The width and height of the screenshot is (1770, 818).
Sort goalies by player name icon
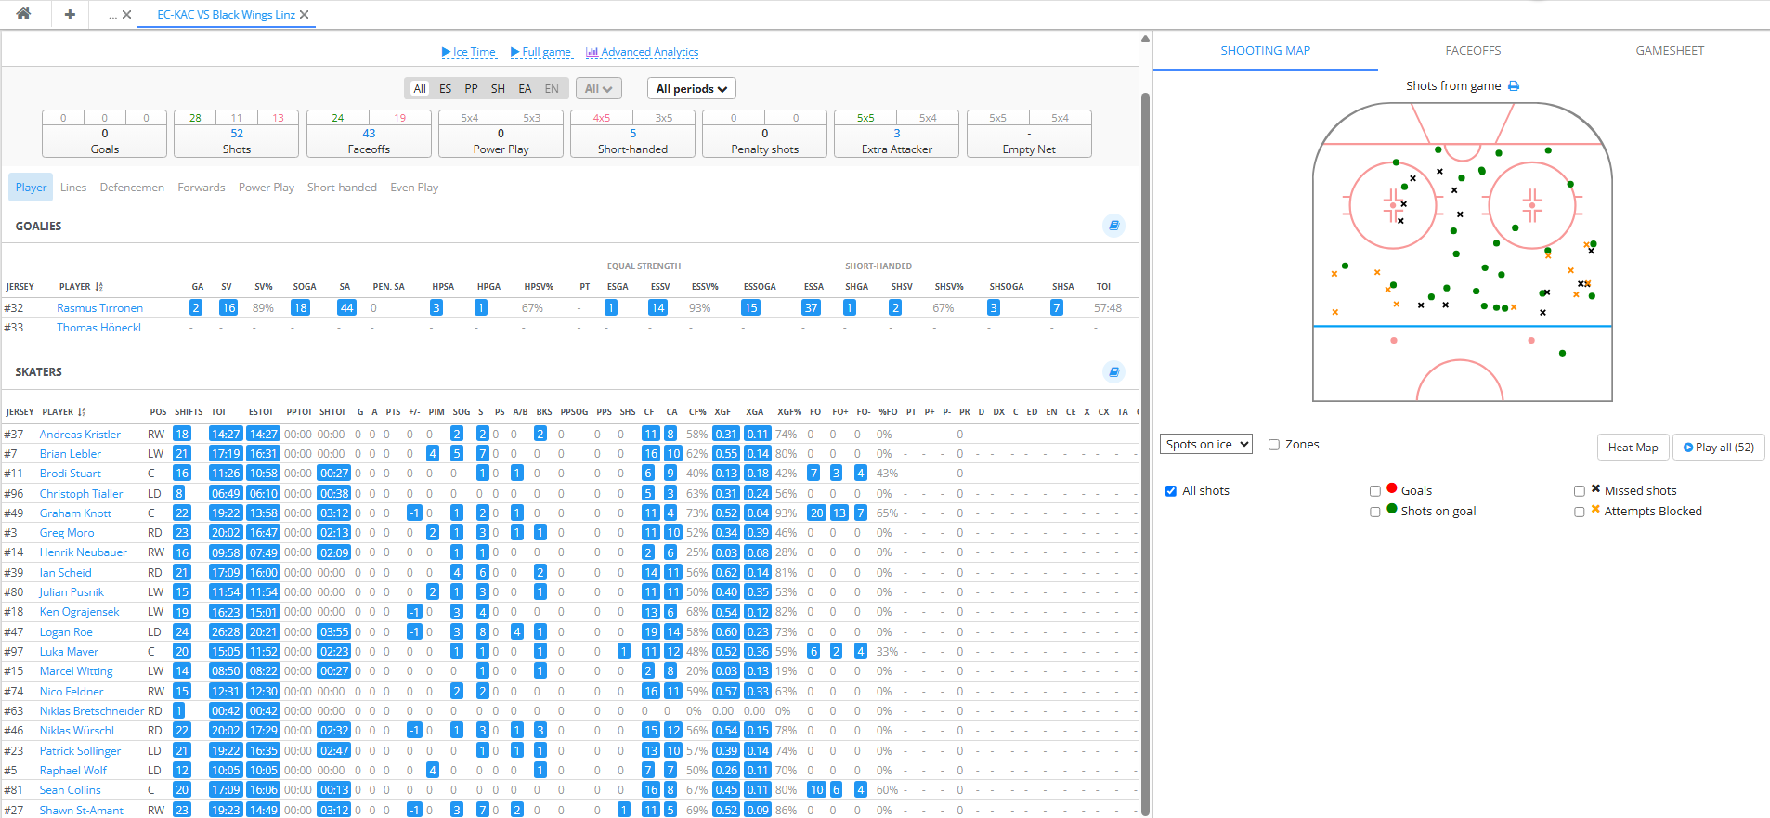tap(98, 287)
